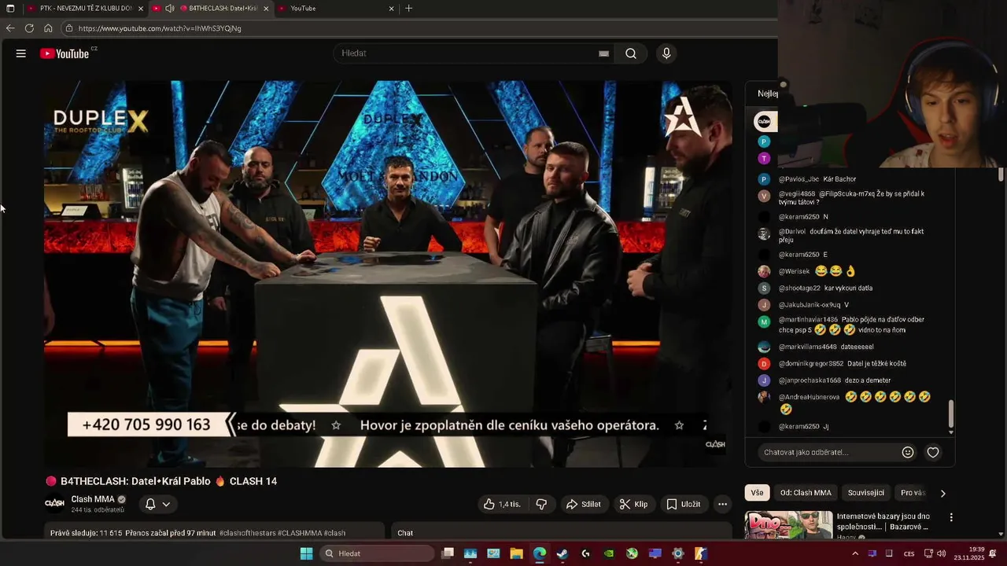Expand the subscription notification dropdown arrow

pos(166,504)
